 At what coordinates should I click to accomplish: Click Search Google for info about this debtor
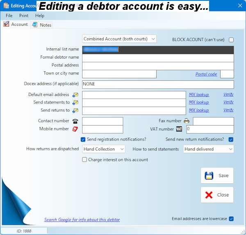82,219
